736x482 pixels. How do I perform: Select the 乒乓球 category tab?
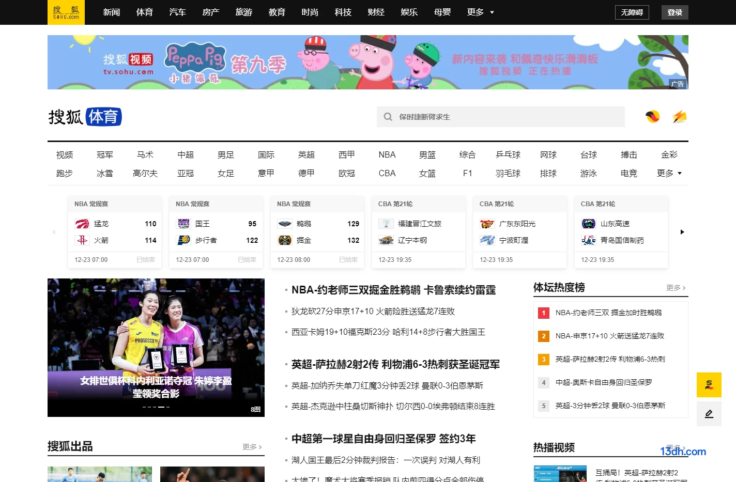(508, 155)
